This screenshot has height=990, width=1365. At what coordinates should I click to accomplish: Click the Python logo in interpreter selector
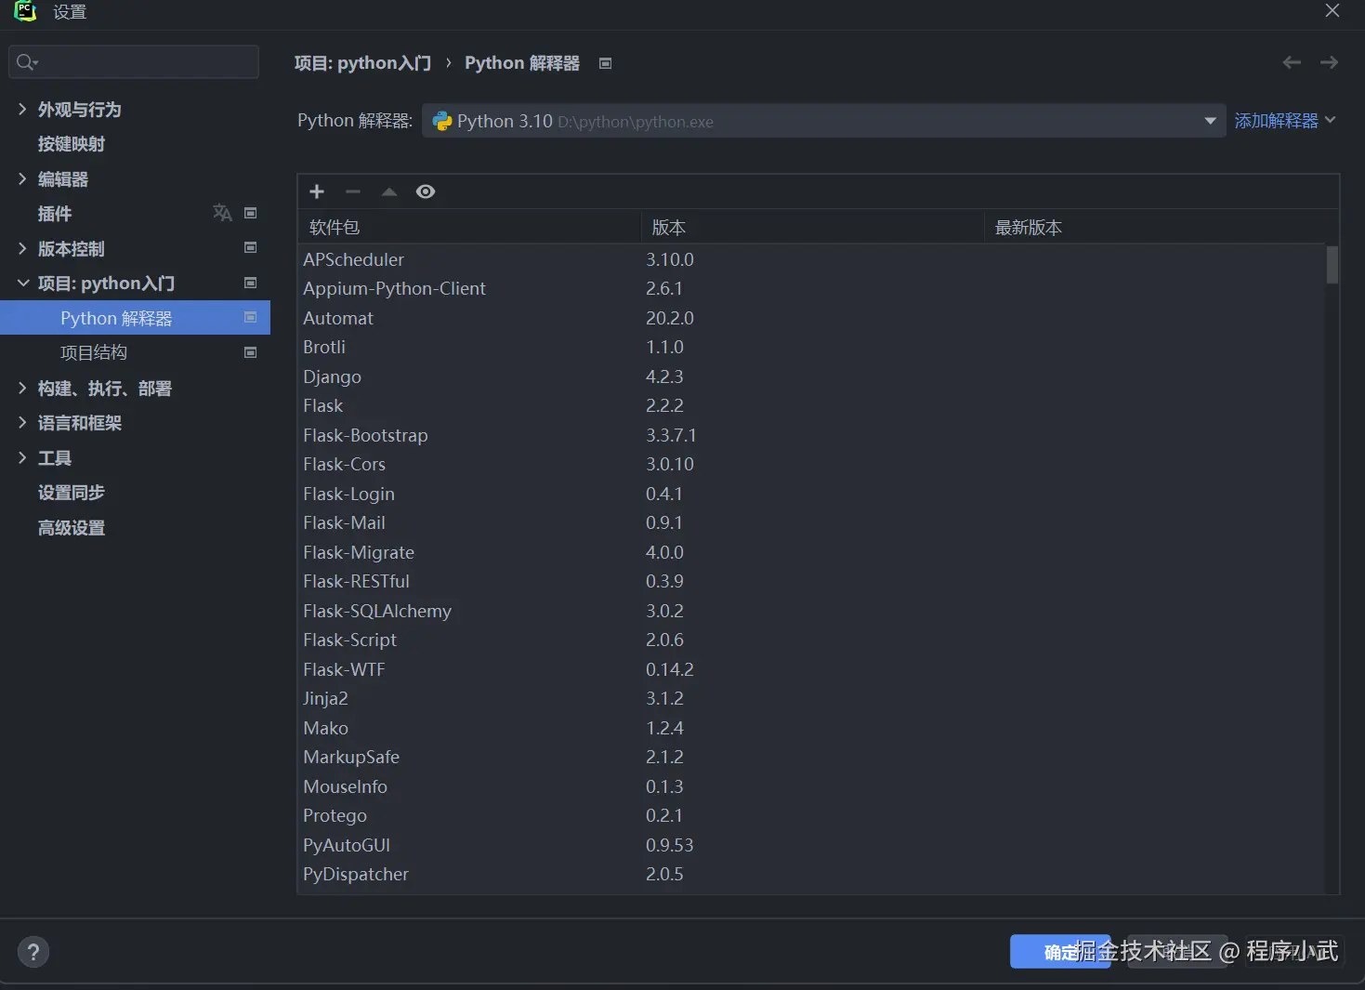coord(442,121)
